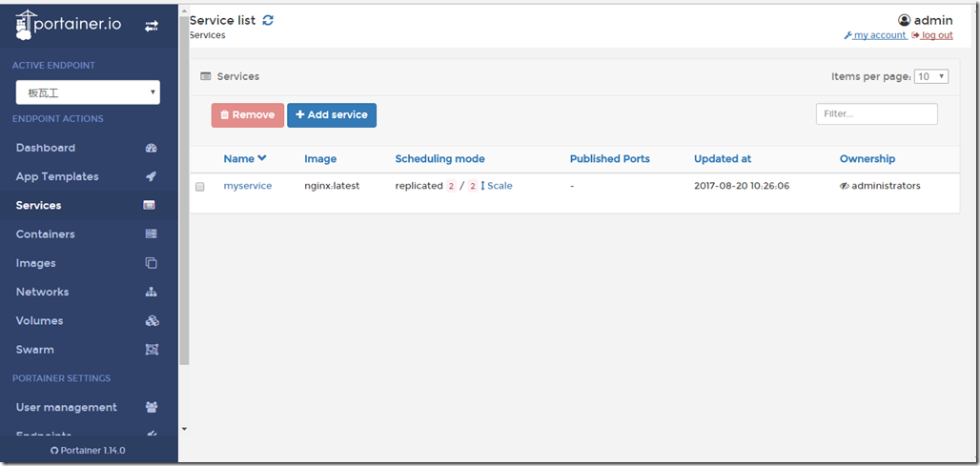Click the nginx:latest image text

click(x=332, y=186)
